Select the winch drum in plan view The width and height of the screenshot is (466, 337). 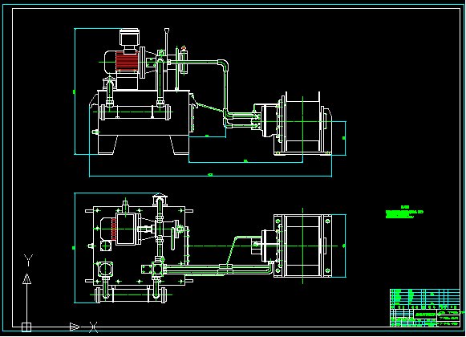302,246
